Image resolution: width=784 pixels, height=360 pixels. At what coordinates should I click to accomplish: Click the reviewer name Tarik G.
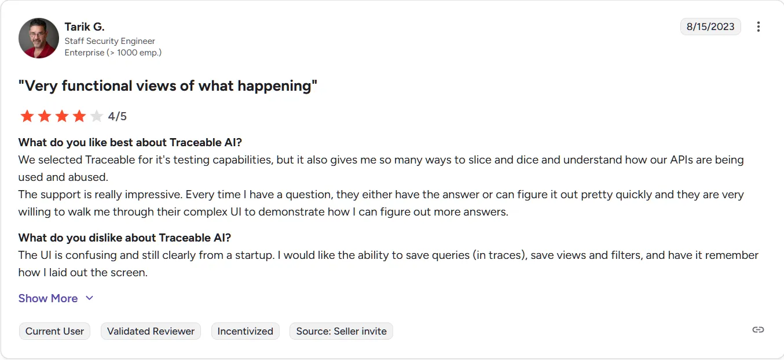[85, 27]
